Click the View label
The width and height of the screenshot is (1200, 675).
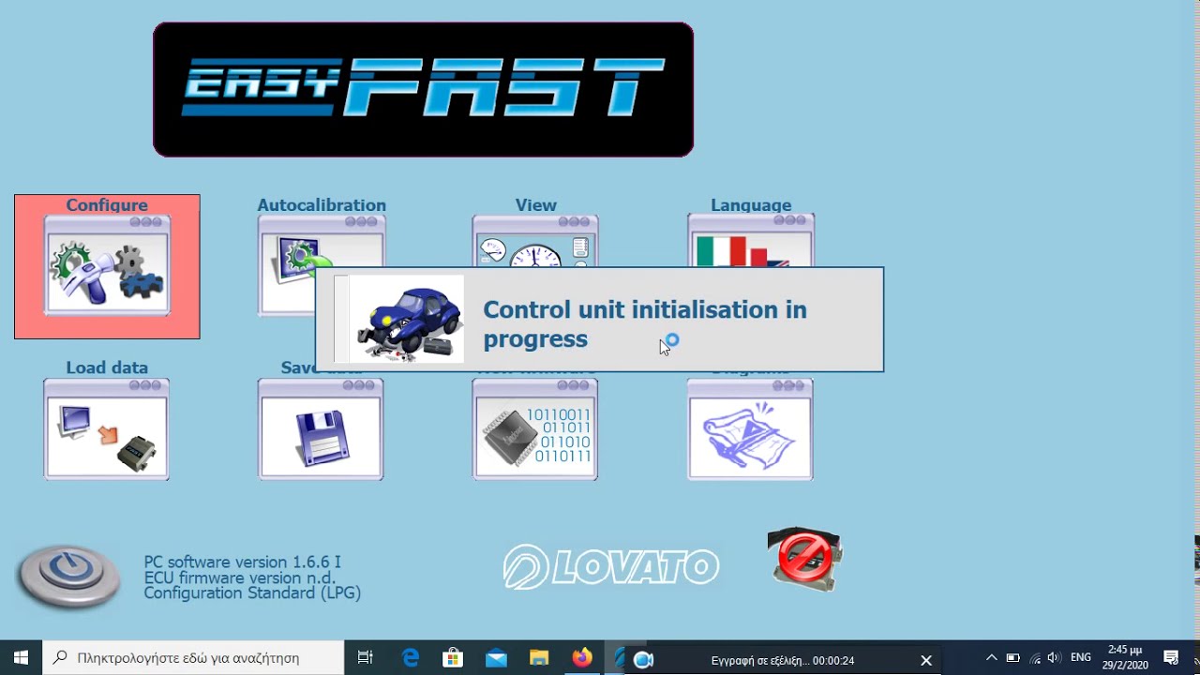[536, 205]
